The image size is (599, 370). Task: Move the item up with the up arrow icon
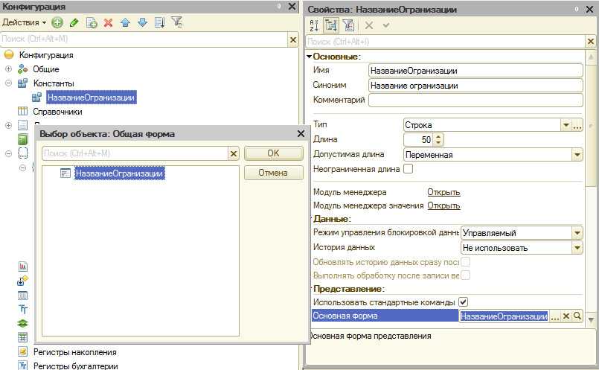tap(125, 23)
